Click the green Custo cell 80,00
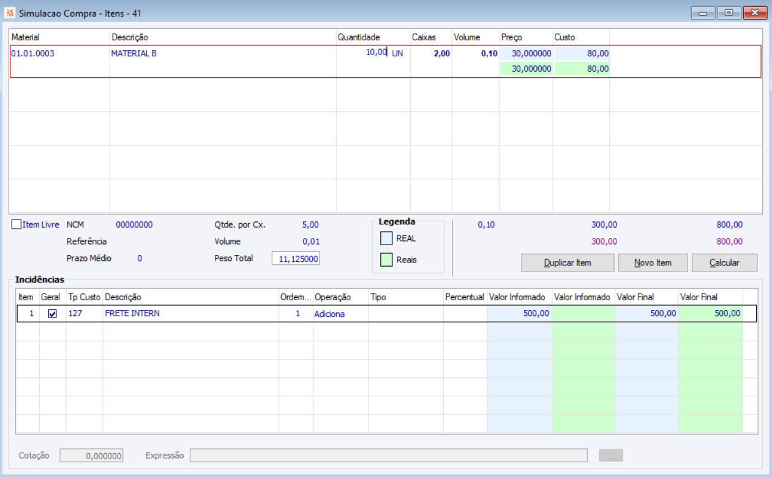772x477 pixels. click(x=582, y=69)
